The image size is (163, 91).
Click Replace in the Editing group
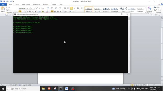[x=157, y=10]
